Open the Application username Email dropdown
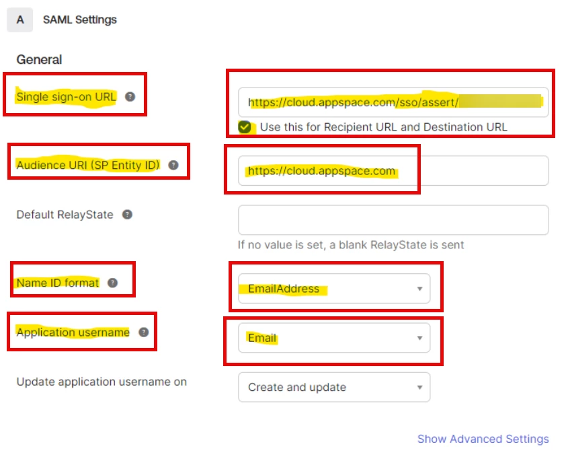This screenshot has width=566, height=459. pyautogui.click(x=334, y=338)
